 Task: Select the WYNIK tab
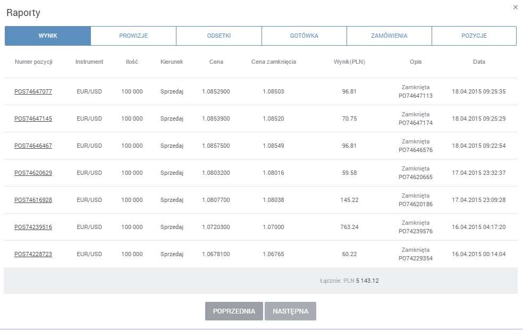[48, 36]
